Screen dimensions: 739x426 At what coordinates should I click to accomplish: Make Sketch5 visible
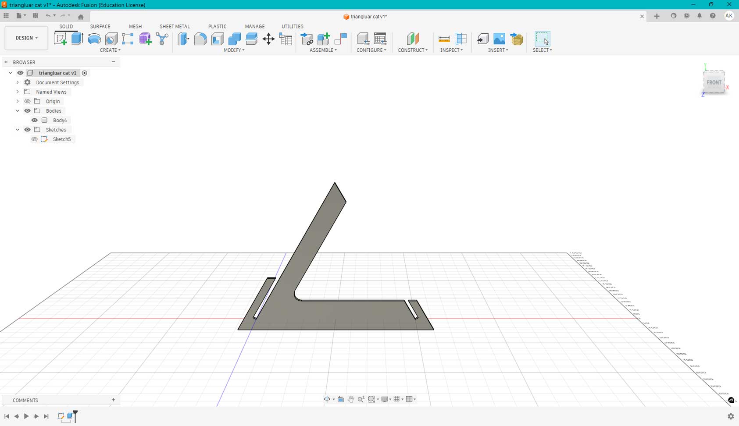click(35, 139)
